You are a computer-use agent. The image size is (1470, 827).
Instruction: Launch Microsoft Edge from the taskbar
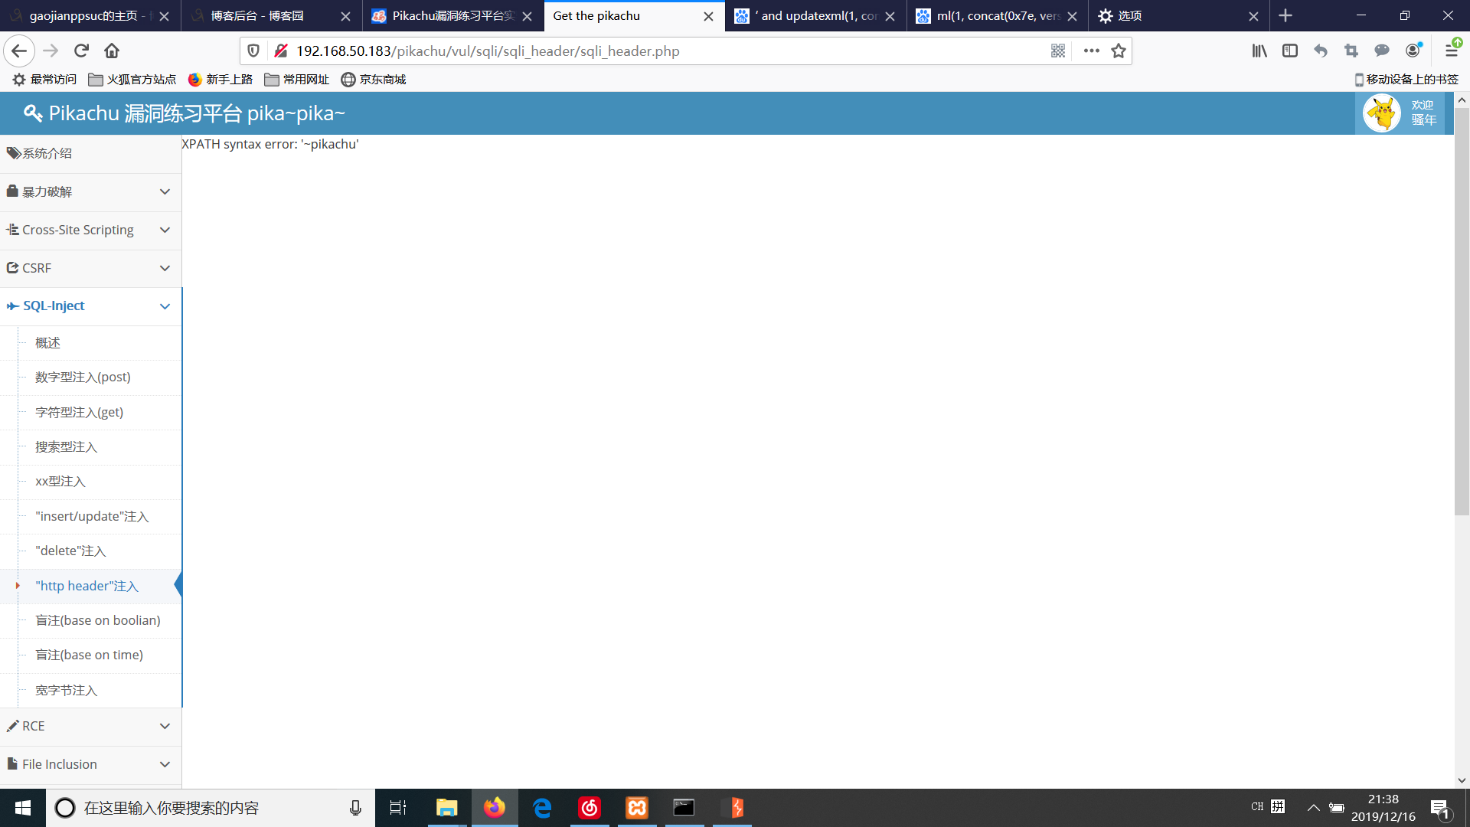[542, 808]
